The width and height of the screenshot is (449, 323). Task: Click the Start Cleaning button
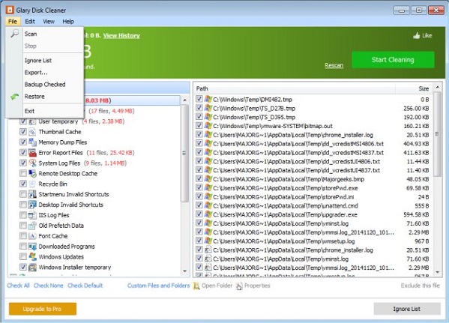(393, 60)
